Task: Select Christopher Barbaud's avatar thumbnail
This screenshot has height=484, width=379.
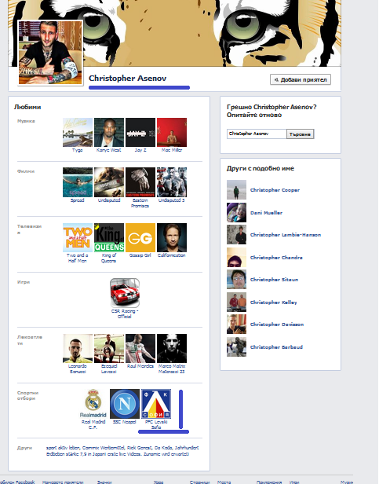Action: tap(236, 346)
